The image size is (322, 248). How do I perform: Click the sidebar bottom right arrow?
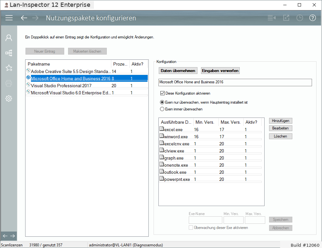[13, 236]
